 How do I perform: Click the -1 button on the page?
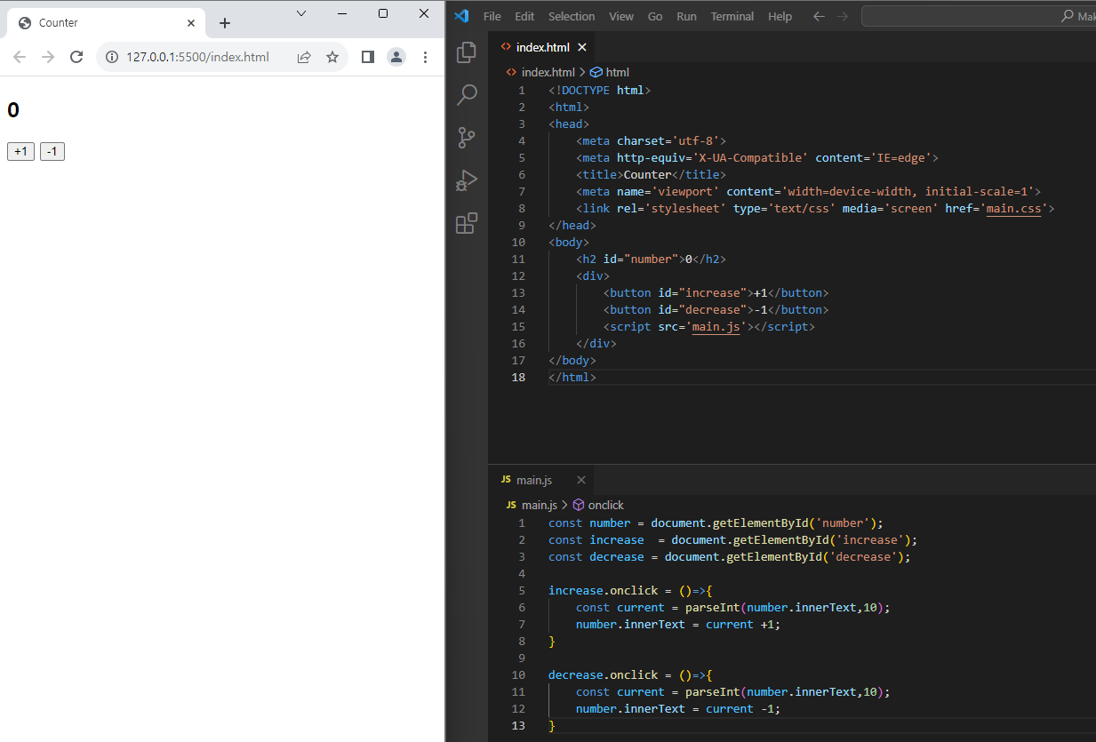coord(52,152)
